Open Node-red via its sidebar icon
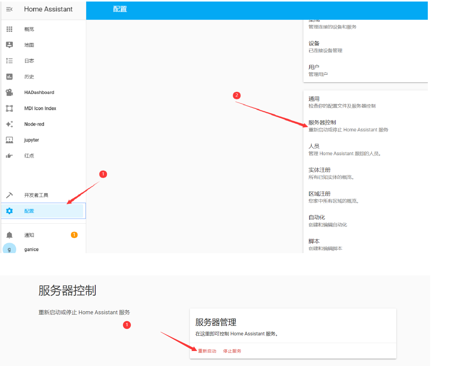The image size is (459, 366). 9,124
